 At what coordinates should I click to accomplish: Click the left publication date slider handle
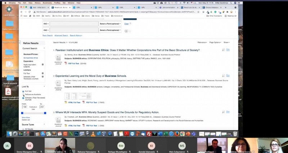click(22, 113)
